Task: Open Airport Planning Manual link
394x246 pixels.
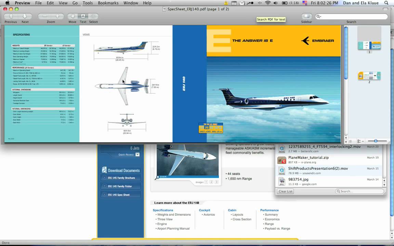Action: (x=173, y=229)
